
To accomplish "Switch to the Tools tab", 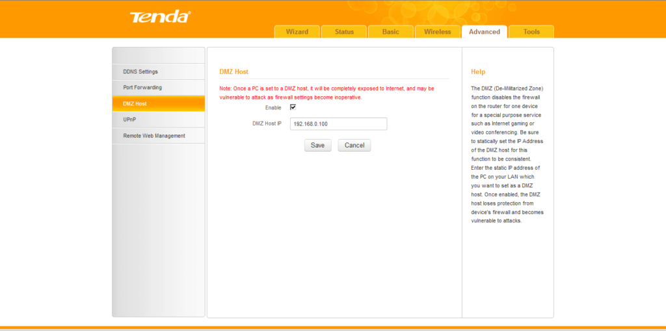I will (531, 32).
